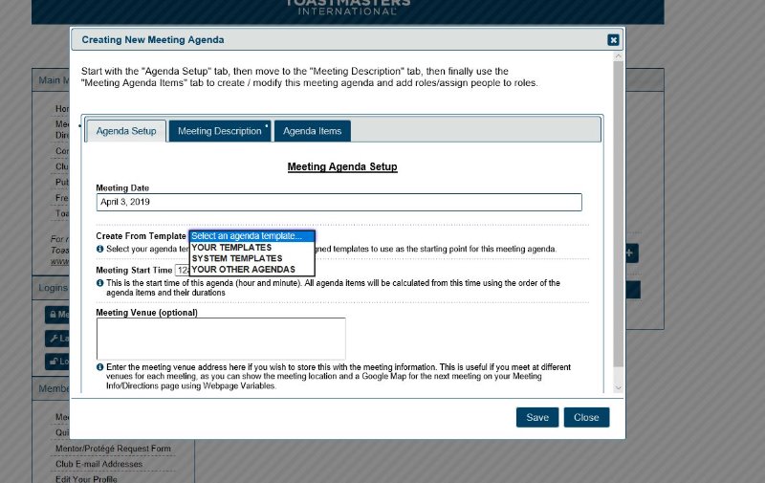This screenshot has width=765, height=483.
Task: Click the Save button
Action: (x=537, y=417)
